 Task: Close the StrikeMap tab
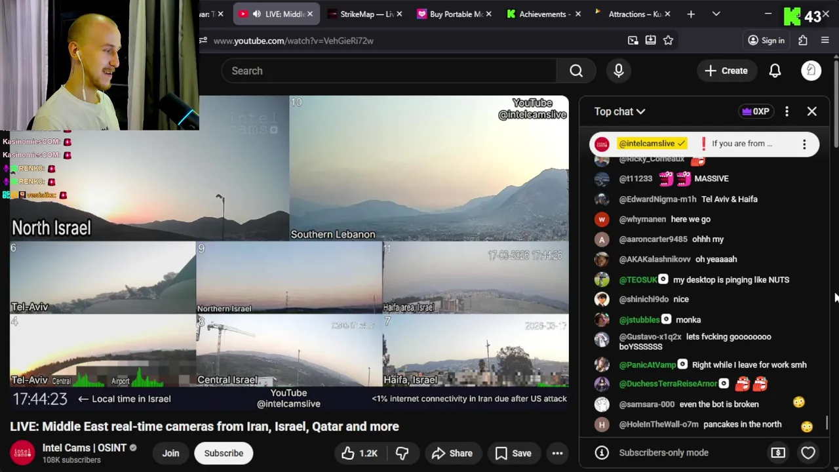click(399, 14)
